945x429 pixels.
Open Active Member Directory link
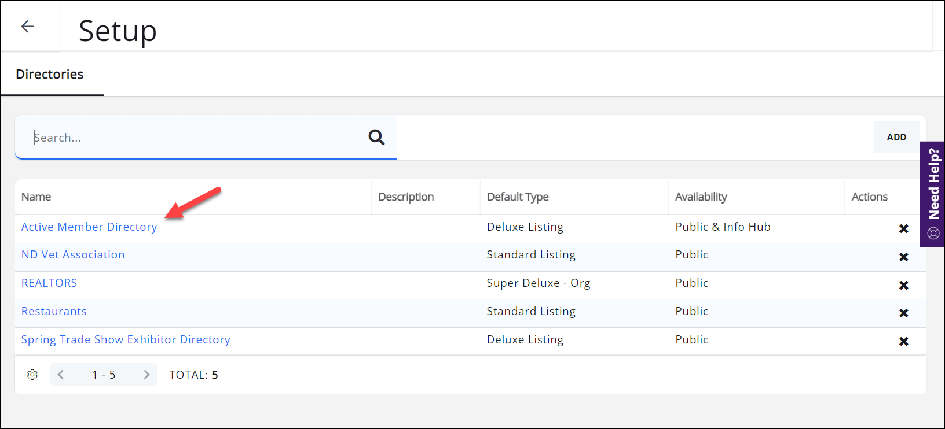[x=89, y=227]
